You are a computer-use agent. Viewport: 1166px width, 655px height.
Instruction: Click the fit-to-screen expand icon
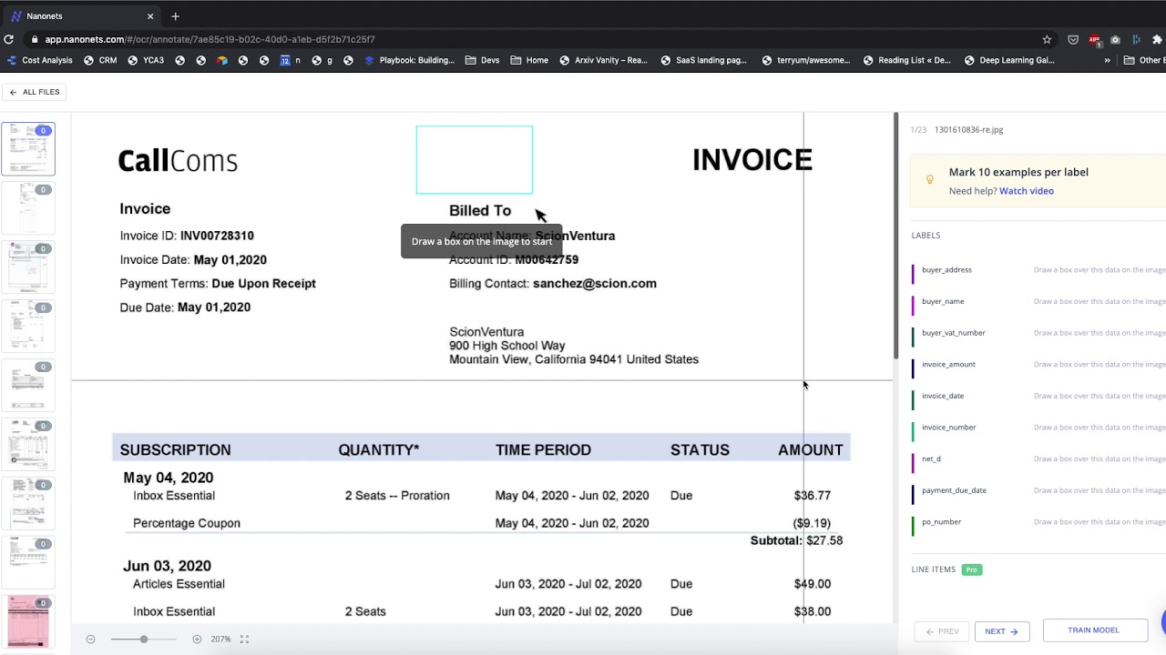click(x=244, y=640)
